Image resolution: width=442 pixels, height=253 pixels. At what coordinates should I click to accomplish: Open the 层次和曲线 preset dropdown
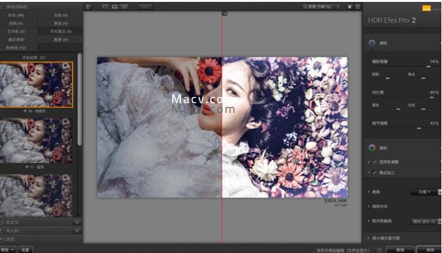point(425,221)
